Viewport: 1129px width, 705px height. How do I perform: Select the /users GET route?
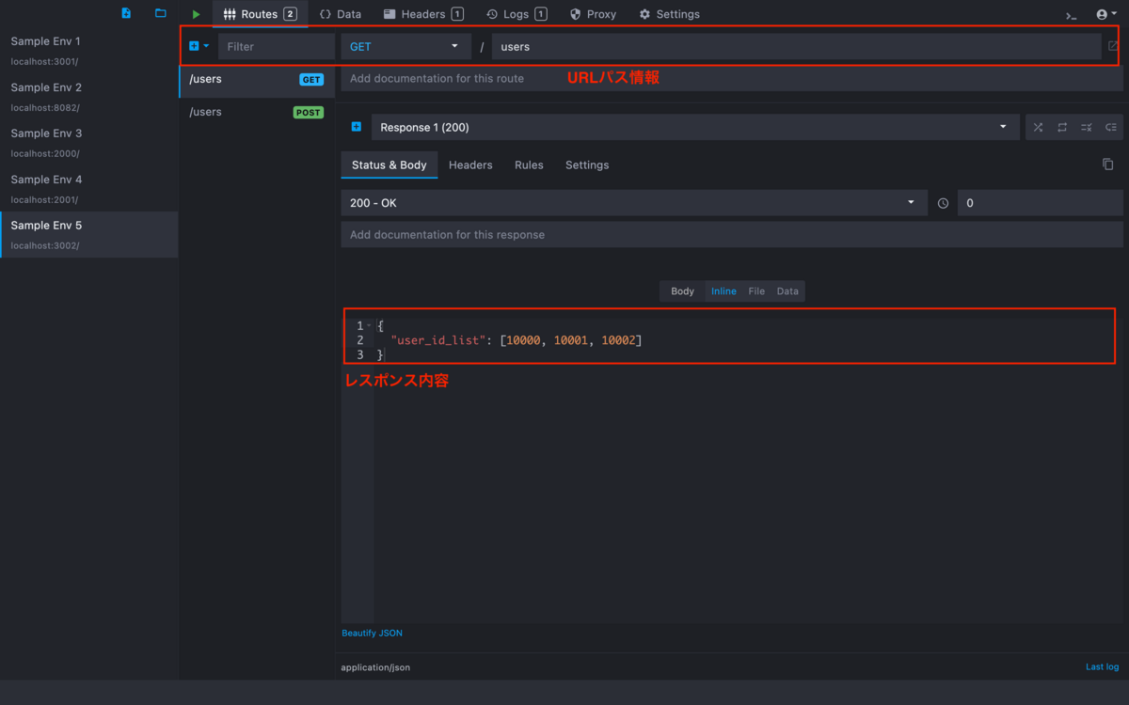pyautogui.click(x=257, y=79)
